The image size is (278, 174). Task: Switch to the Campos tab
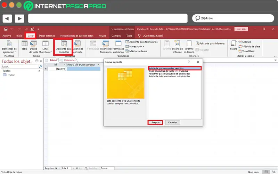(116, 36)
